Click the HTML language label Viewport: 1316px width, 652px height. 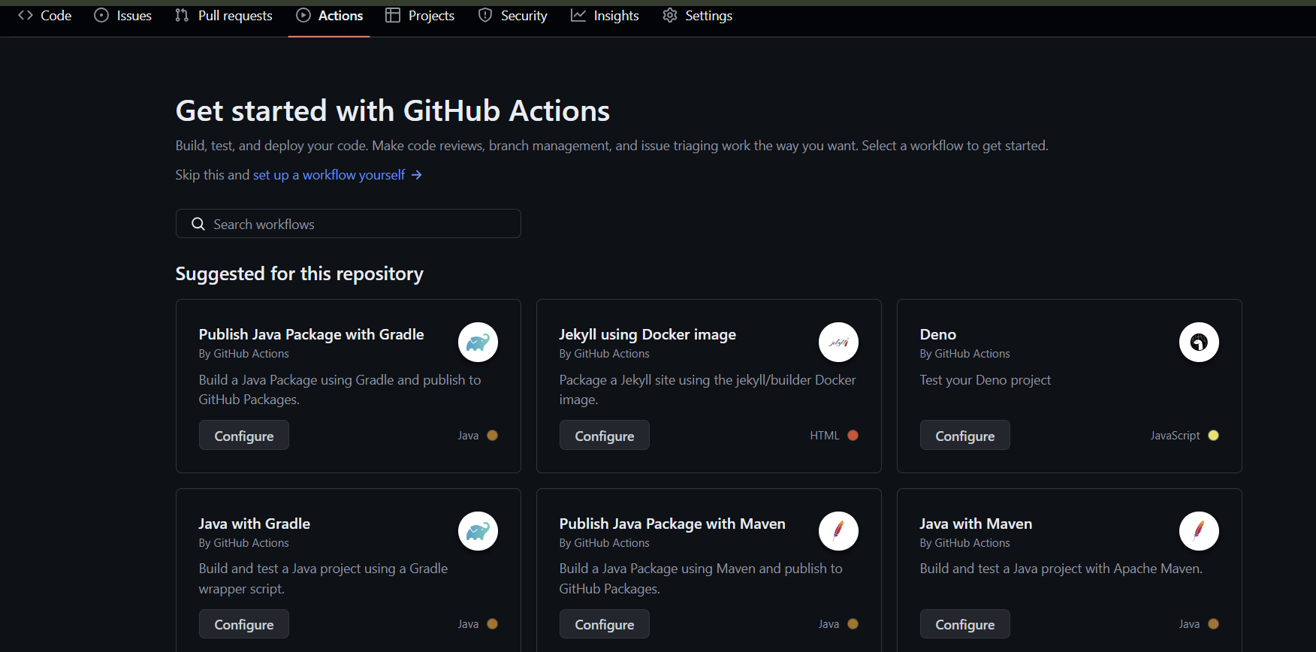pyautogui.click(x=825, y=436)
